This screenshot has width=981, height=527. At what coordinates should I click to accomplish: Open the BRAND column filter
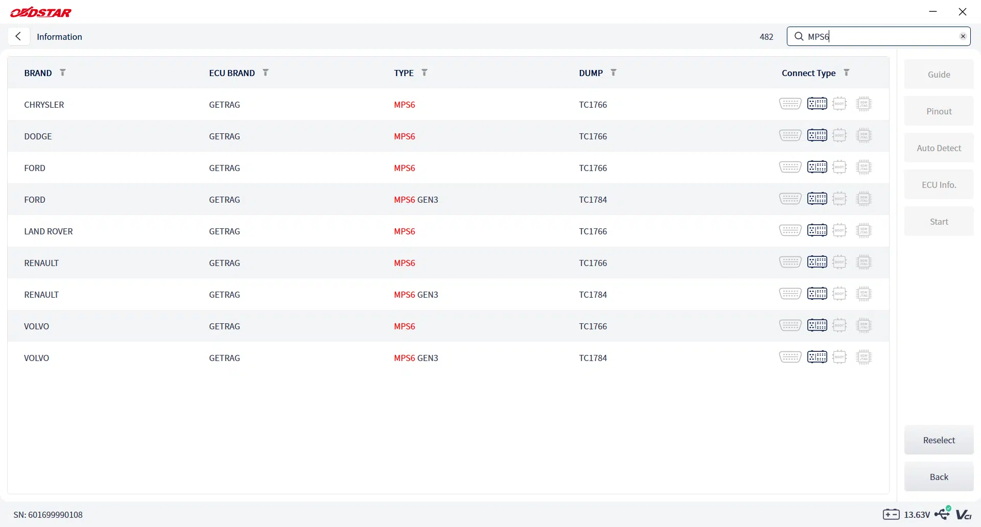[x=62, y=73]
